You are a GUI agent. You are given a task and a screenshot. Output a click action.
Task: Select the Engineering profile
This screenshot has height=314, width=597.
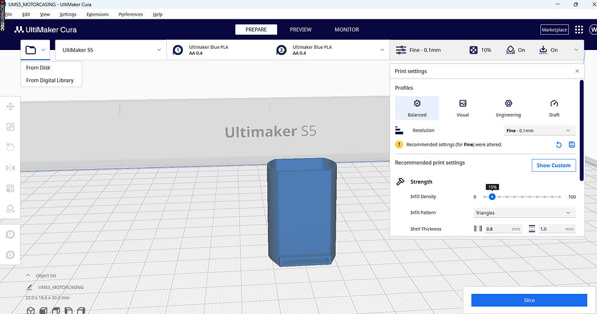click(x=508, y=109)
